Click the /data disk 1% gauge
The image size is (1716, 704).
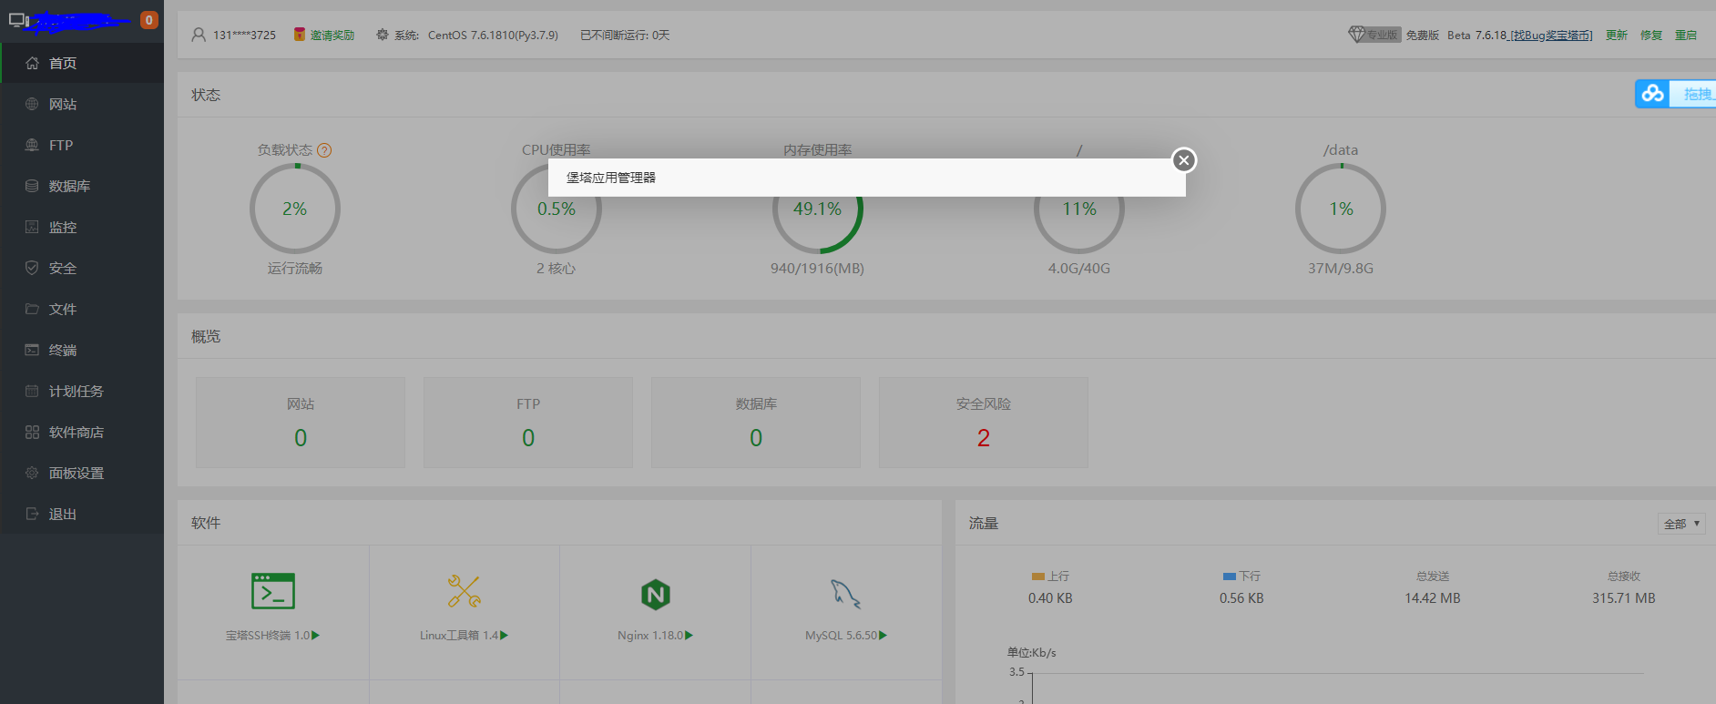coord(1341,209)
